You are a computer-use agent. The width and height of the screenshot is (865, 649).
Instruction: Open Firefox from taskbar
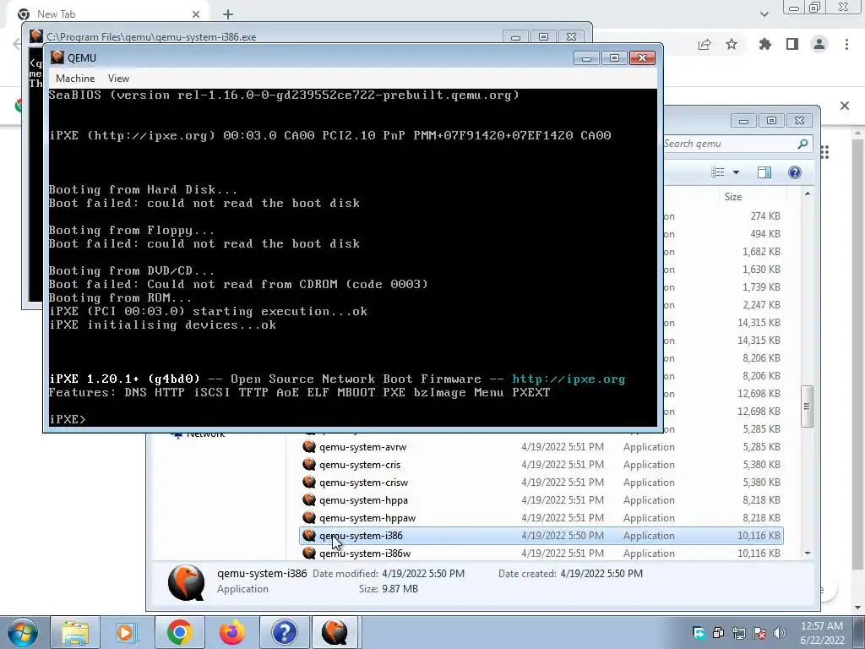click(x=231, y=632)
